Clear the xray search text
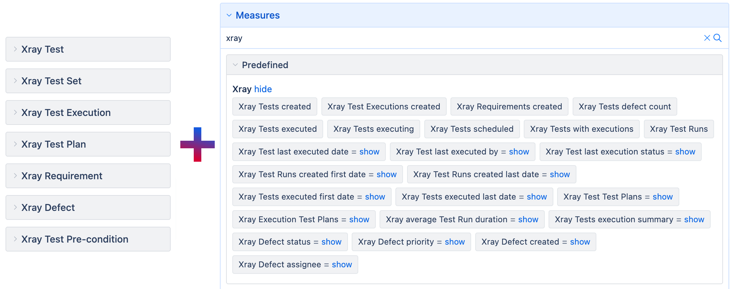The height and width of the screenshot is (289, 733). coord(707,38)
